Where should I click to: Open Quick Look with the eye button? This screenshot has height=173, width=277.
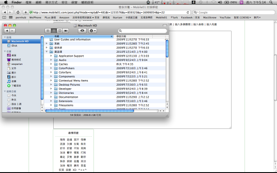[x=82, y=31]
